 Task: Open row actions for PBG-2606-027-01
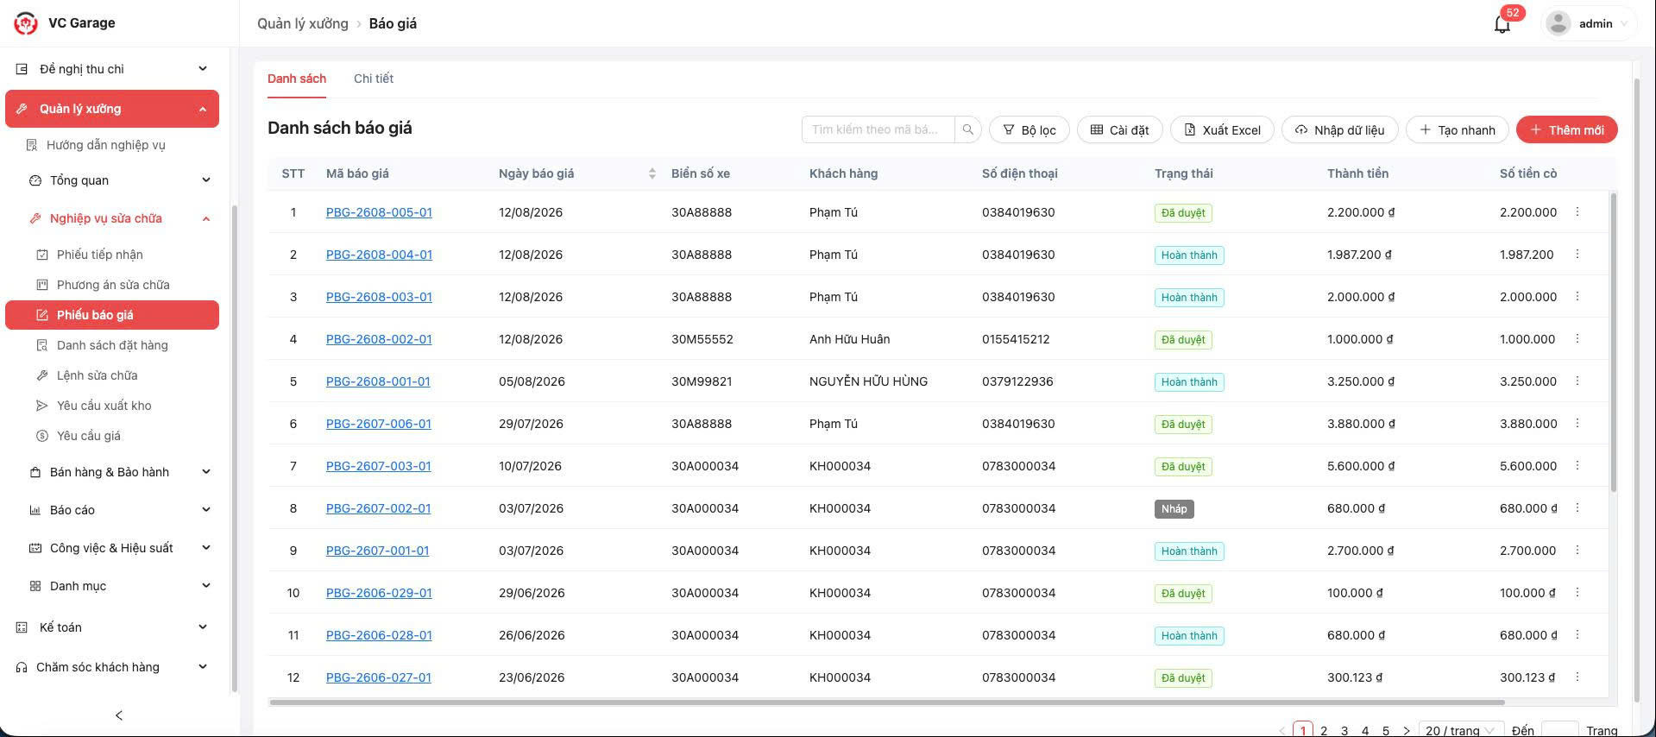click(x=1577, y=677)
